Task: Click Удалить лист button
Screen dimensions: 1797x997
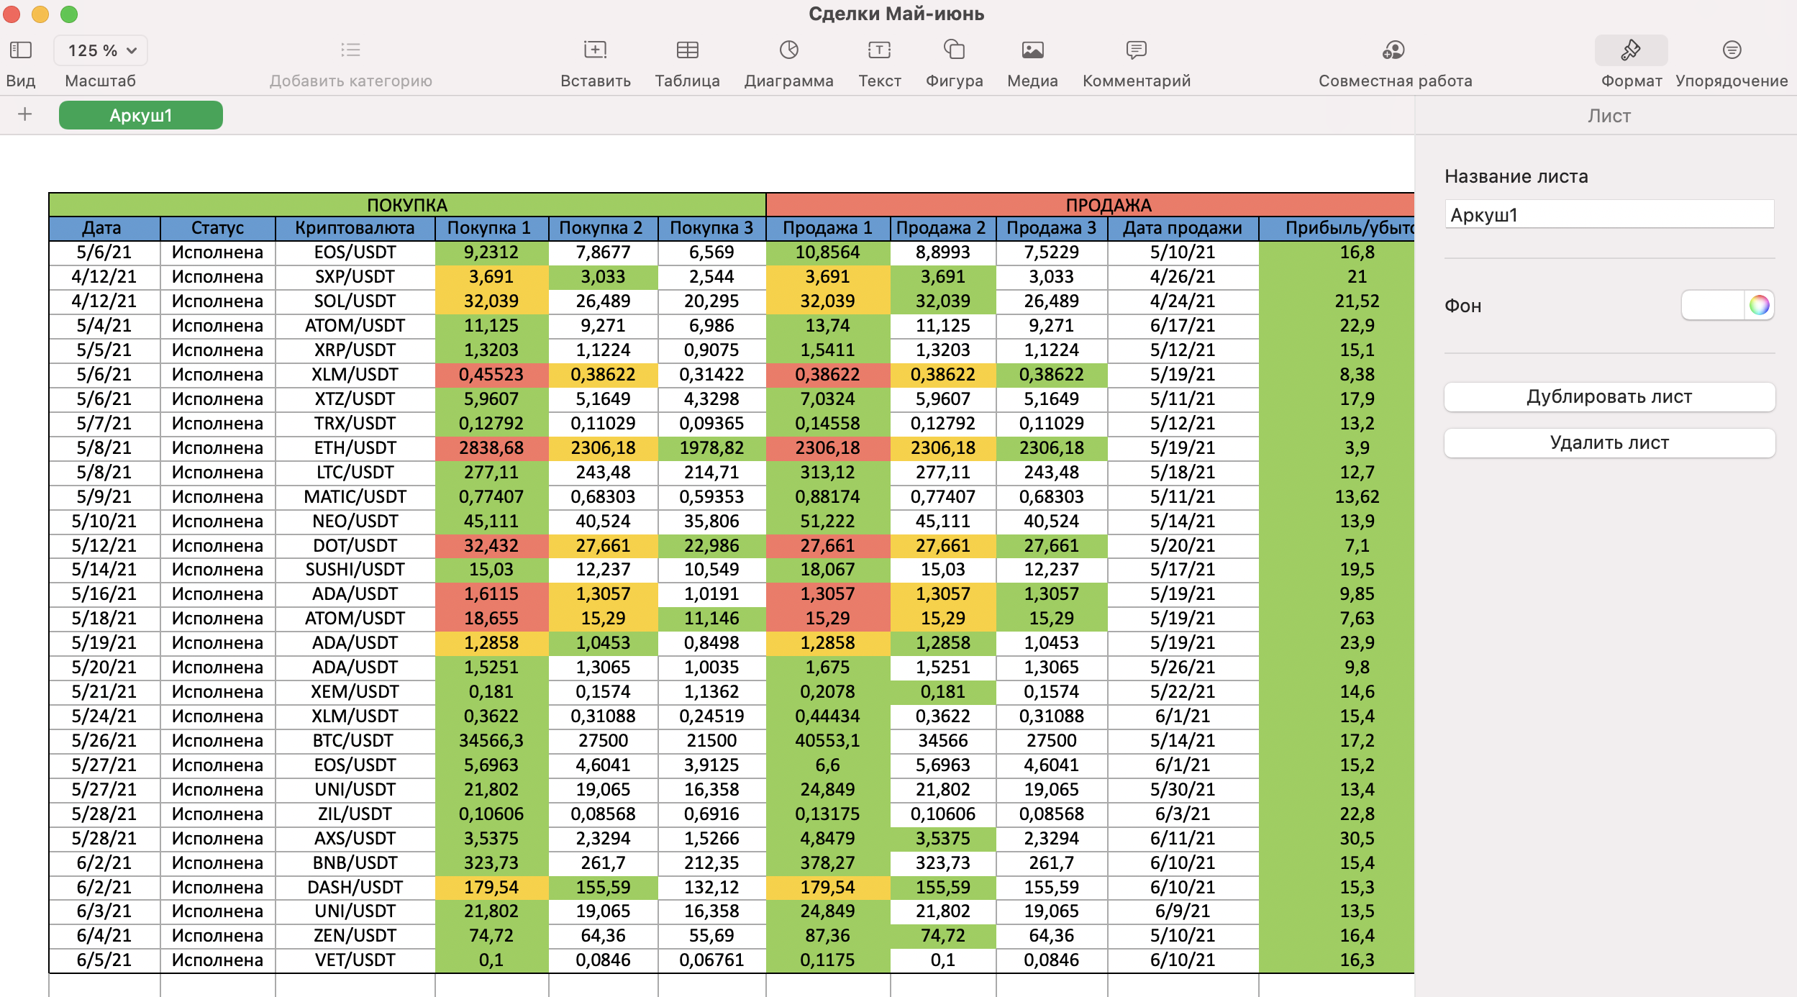Action: pyautogui.click(x=1609, y=443)
